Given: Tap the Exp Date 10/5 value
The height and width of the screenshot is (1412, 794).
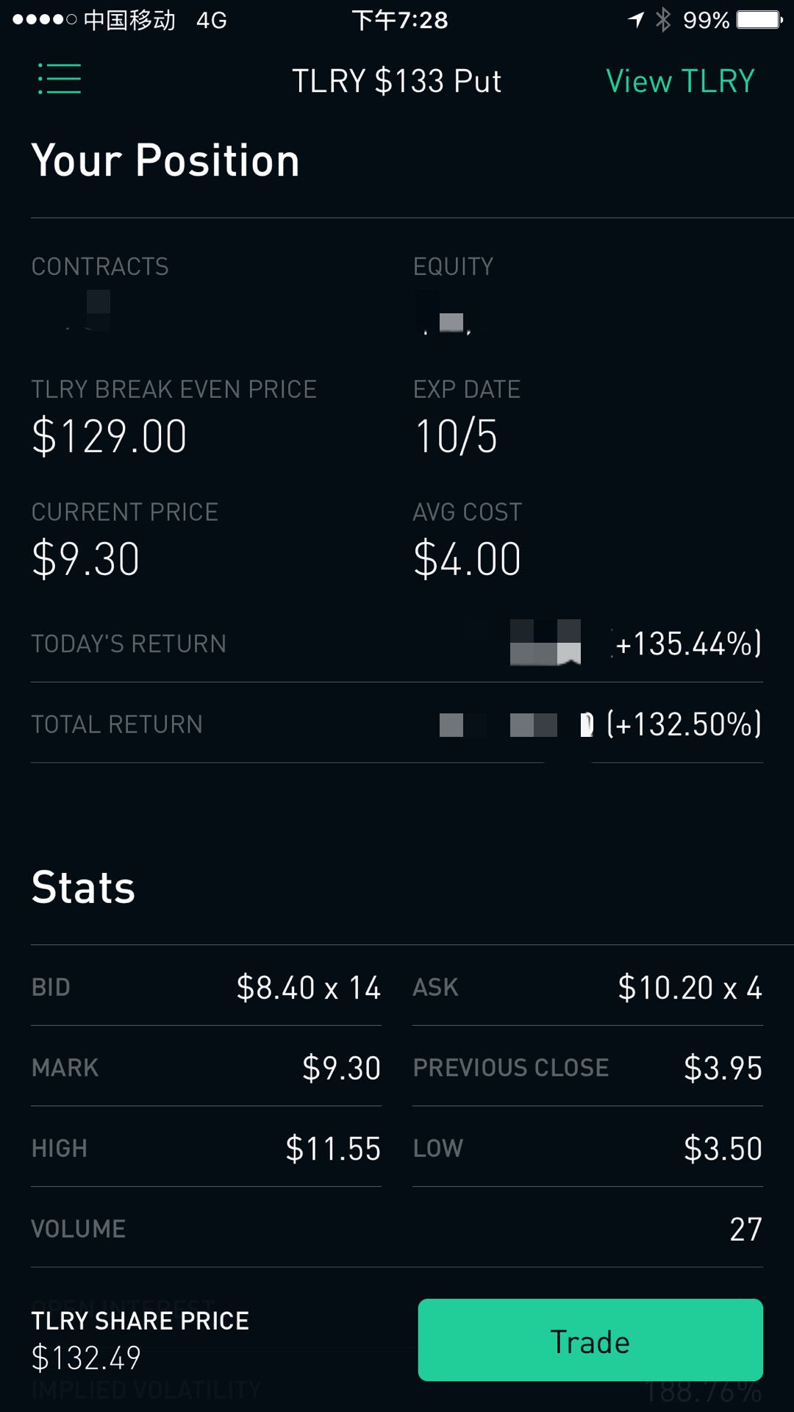Looking at the screenshot, I should (x=456, y=436).
